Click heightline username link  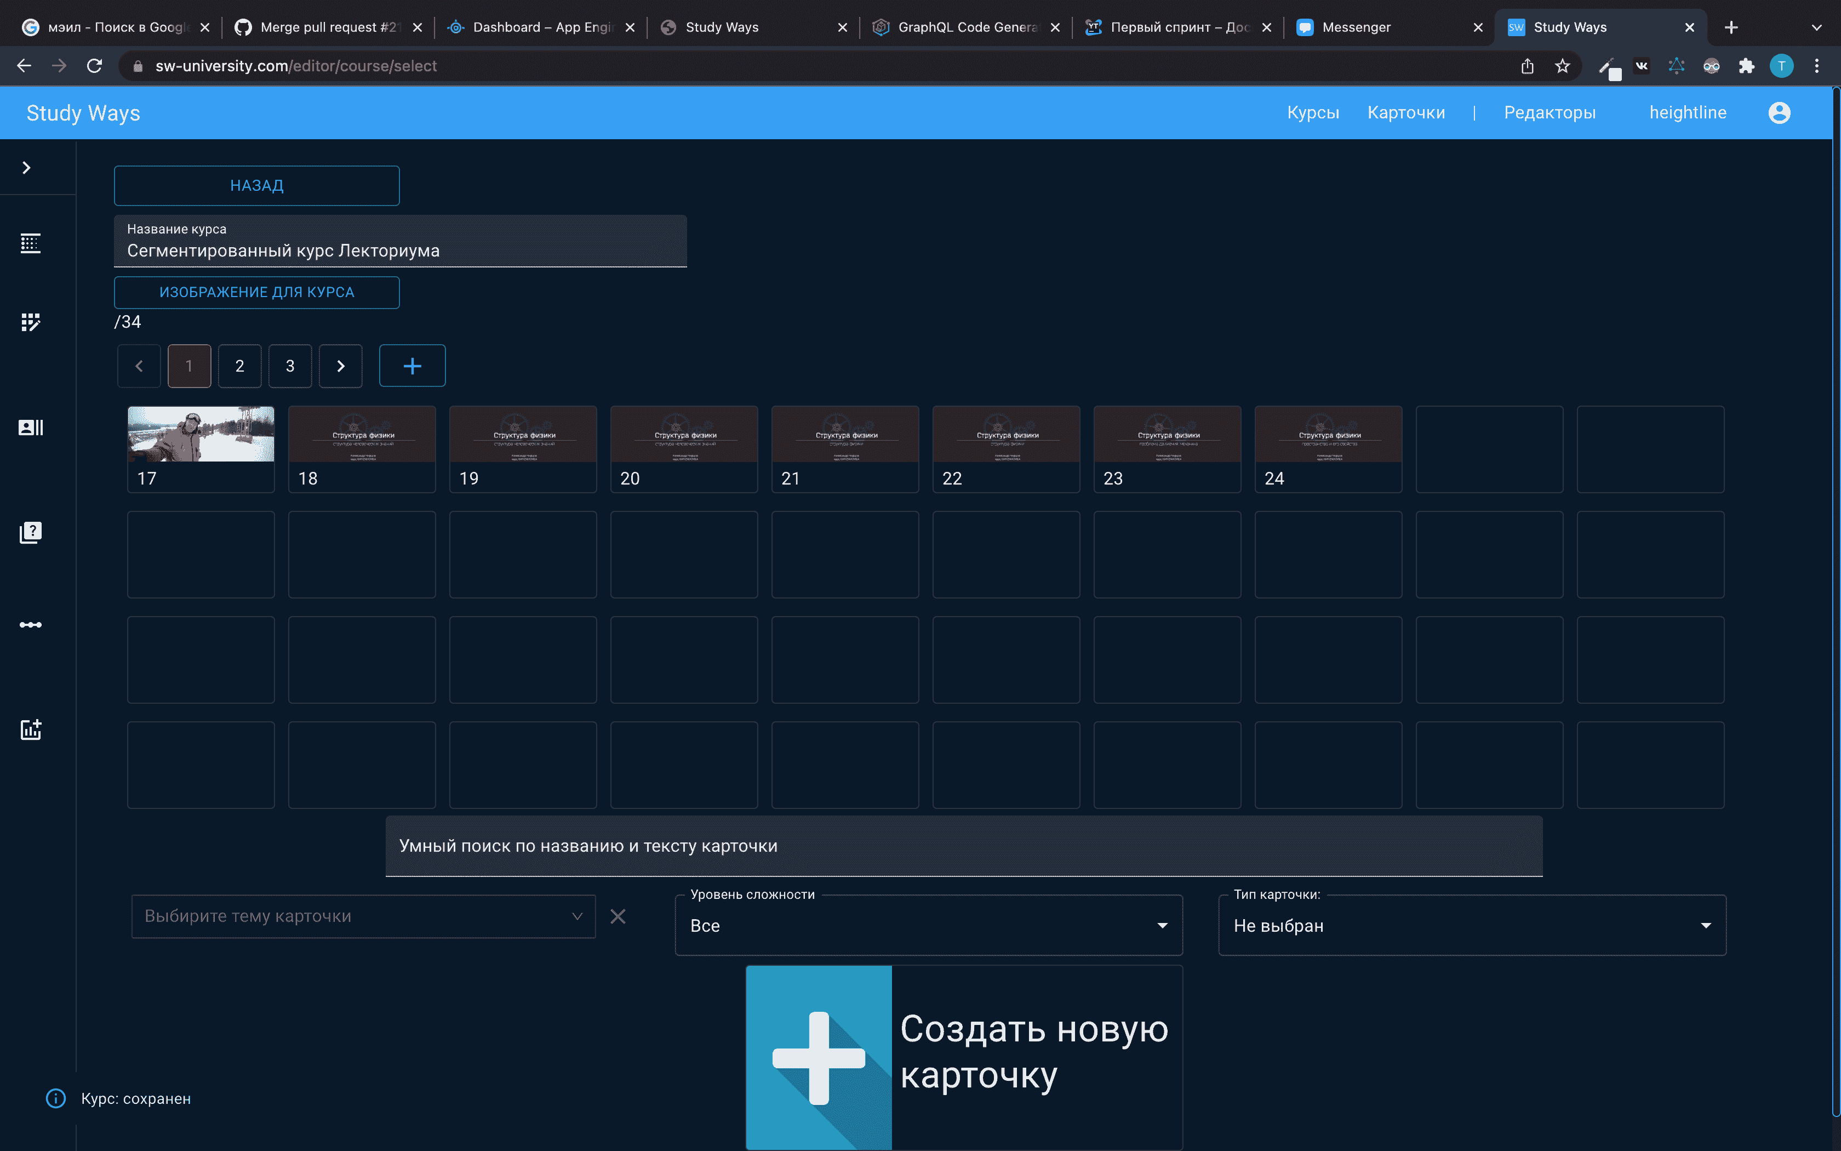pos(1688,113)
